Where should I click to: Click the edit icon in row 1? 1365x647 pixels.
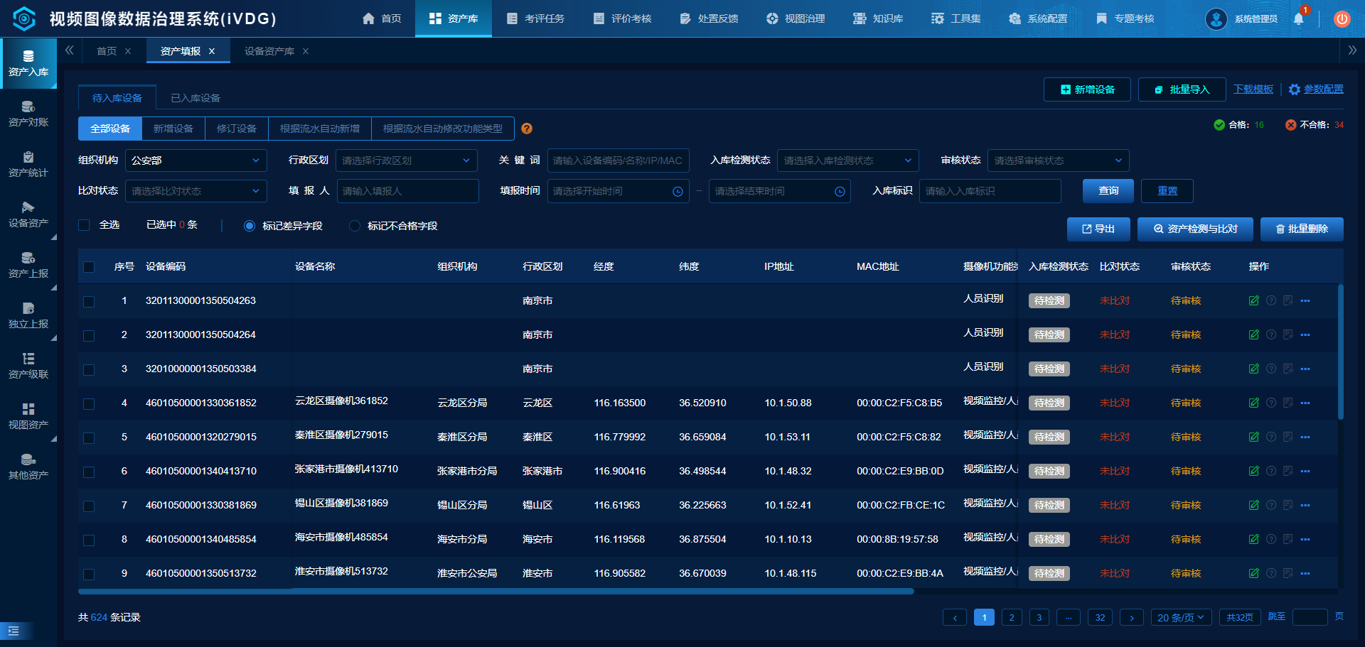[1253, 300]
